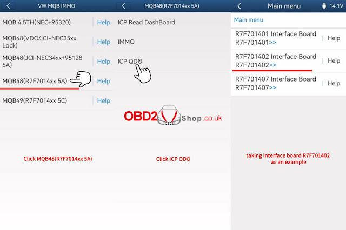Screen dimensions: 346x230
Task: Click the 14.1V voltage reading
Action: coord(336,6)
